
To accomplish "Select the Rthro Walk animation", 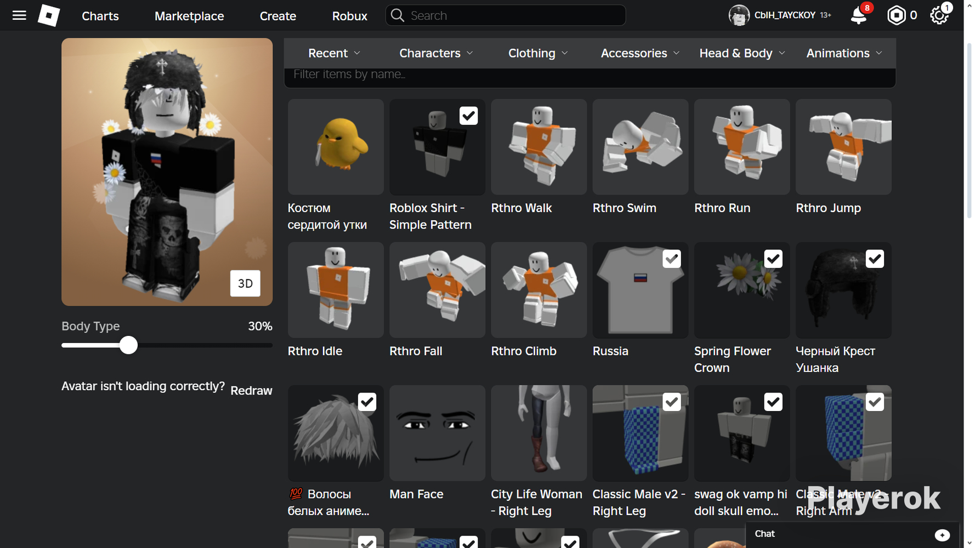I will click(x=539, y=147).
